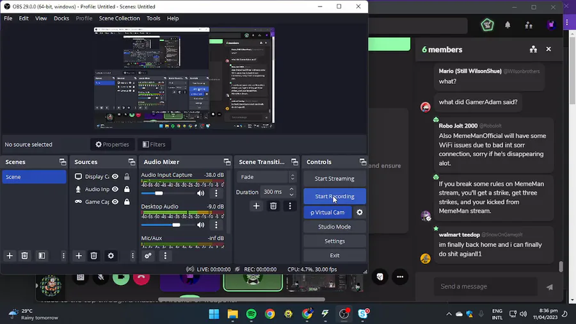Enable Studio Mode
This screenshot has width=576, height=324.
(x=335, y=227)
